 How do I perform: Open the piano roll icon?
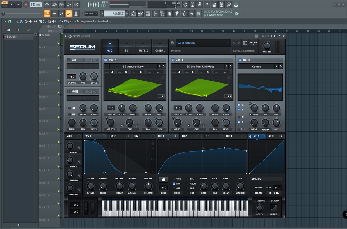click(141, 14)
